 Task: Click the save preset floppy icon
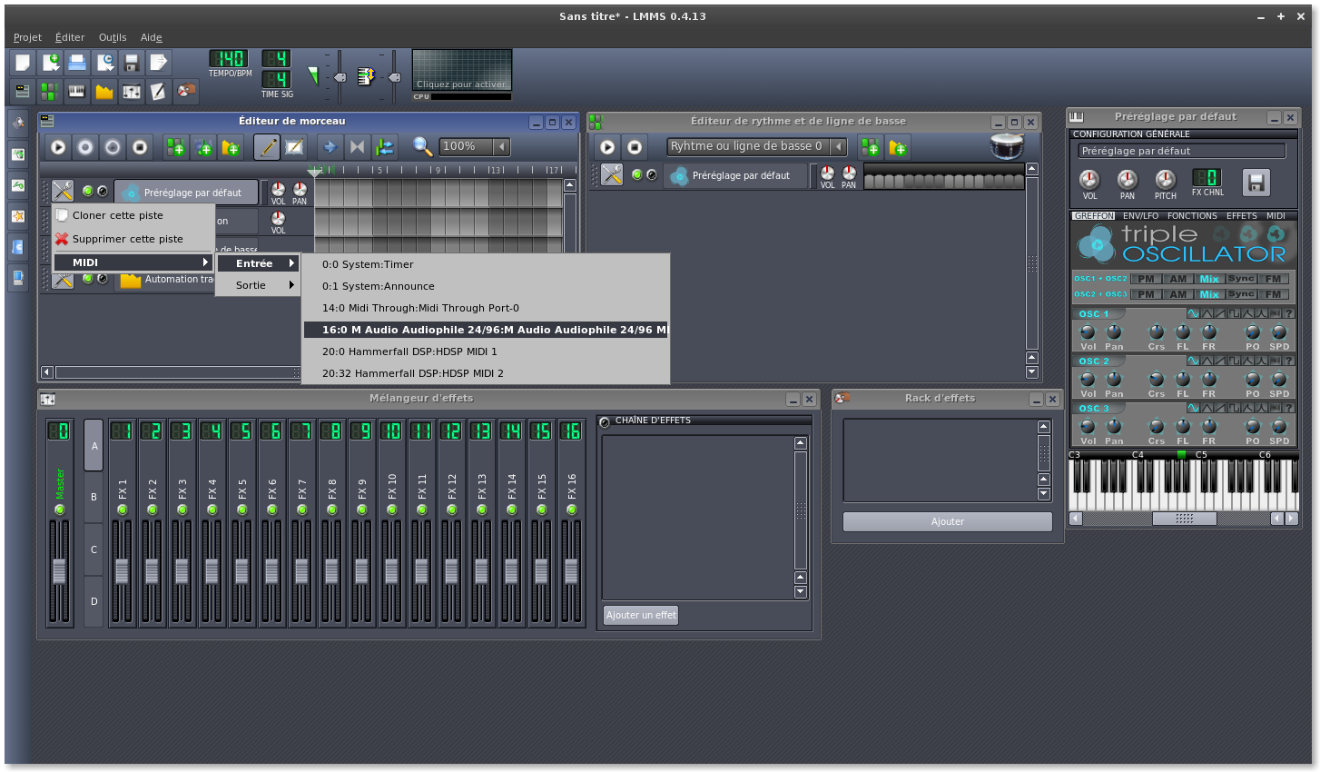1256,183
